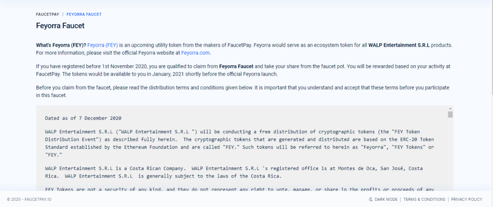This screenshot has width=493, height=207.
Task: Click the slash separator in the breadcrumb
Action: pyautogui.click(x=63, y=14)
